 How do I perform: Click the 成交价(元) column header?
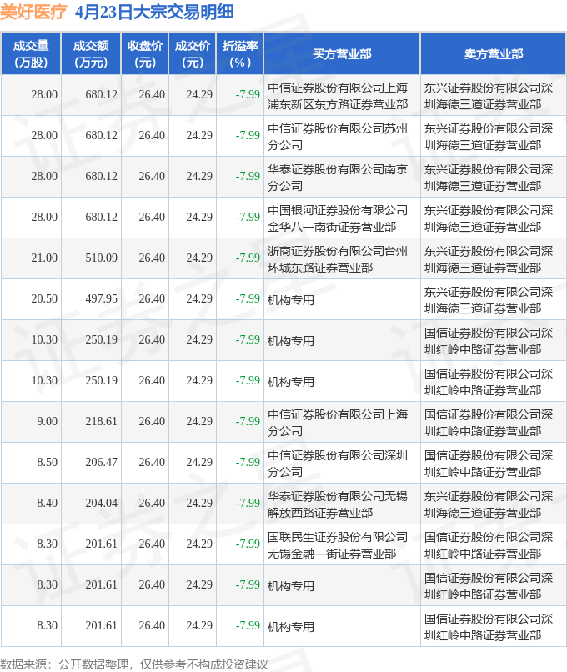pos(192,53)
